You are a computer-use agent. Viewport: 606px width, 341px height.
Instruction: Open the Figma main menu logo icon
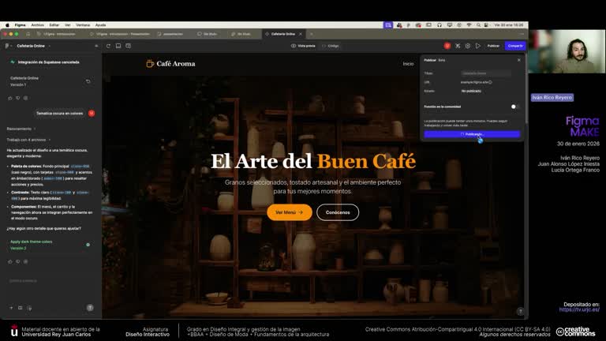(7, 46)
